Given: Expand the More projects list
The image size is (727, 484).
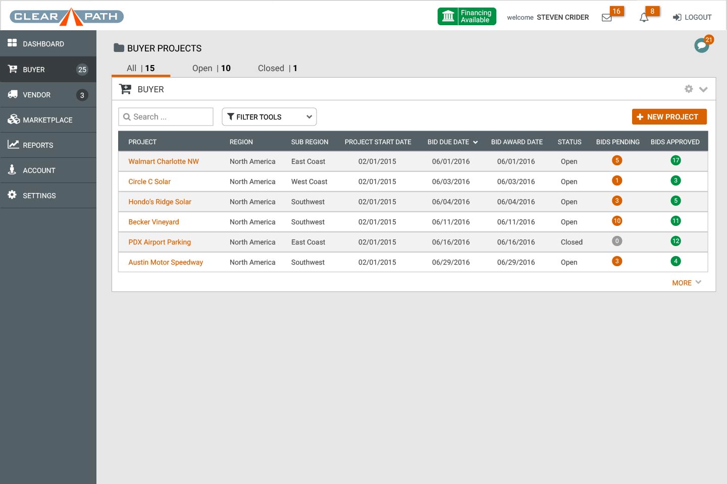Looking at the screenshot, I should pyautogui.click(x=686, y=283).
